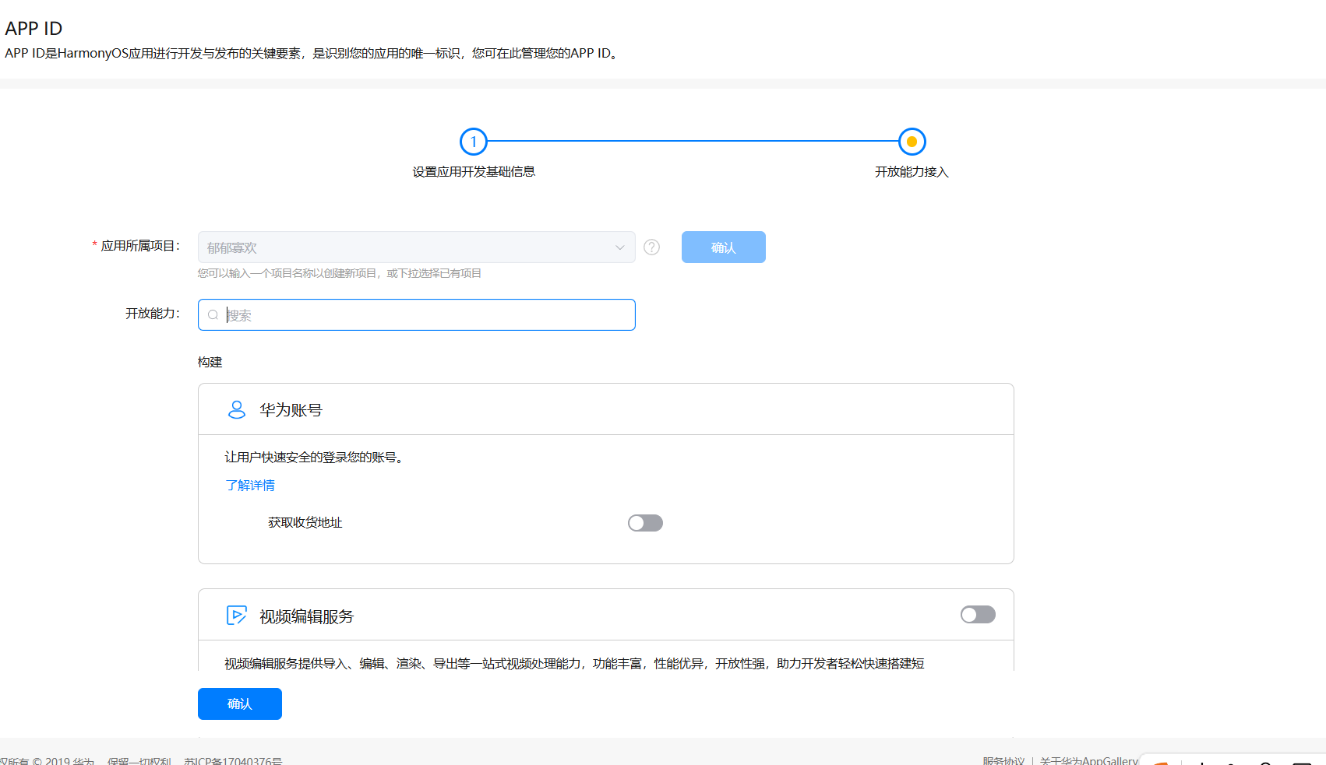
Task: Click the magnifier icon in the 搜索 box
Action: 213,315
